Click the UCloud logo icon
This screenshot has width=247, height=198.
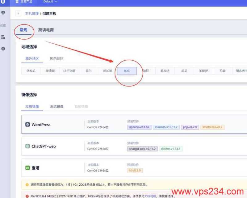click(x=3, y=2)
